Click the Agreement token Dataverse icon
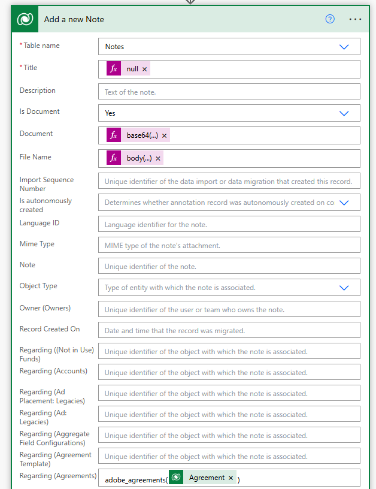This screenshot has height=489, width=376. click(176, 478)
